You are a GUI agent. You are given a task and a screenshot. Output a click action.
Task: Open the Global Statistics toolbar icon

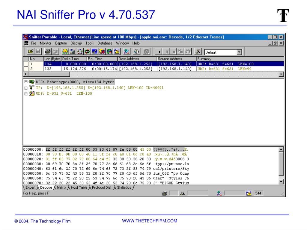click(109, 52)
